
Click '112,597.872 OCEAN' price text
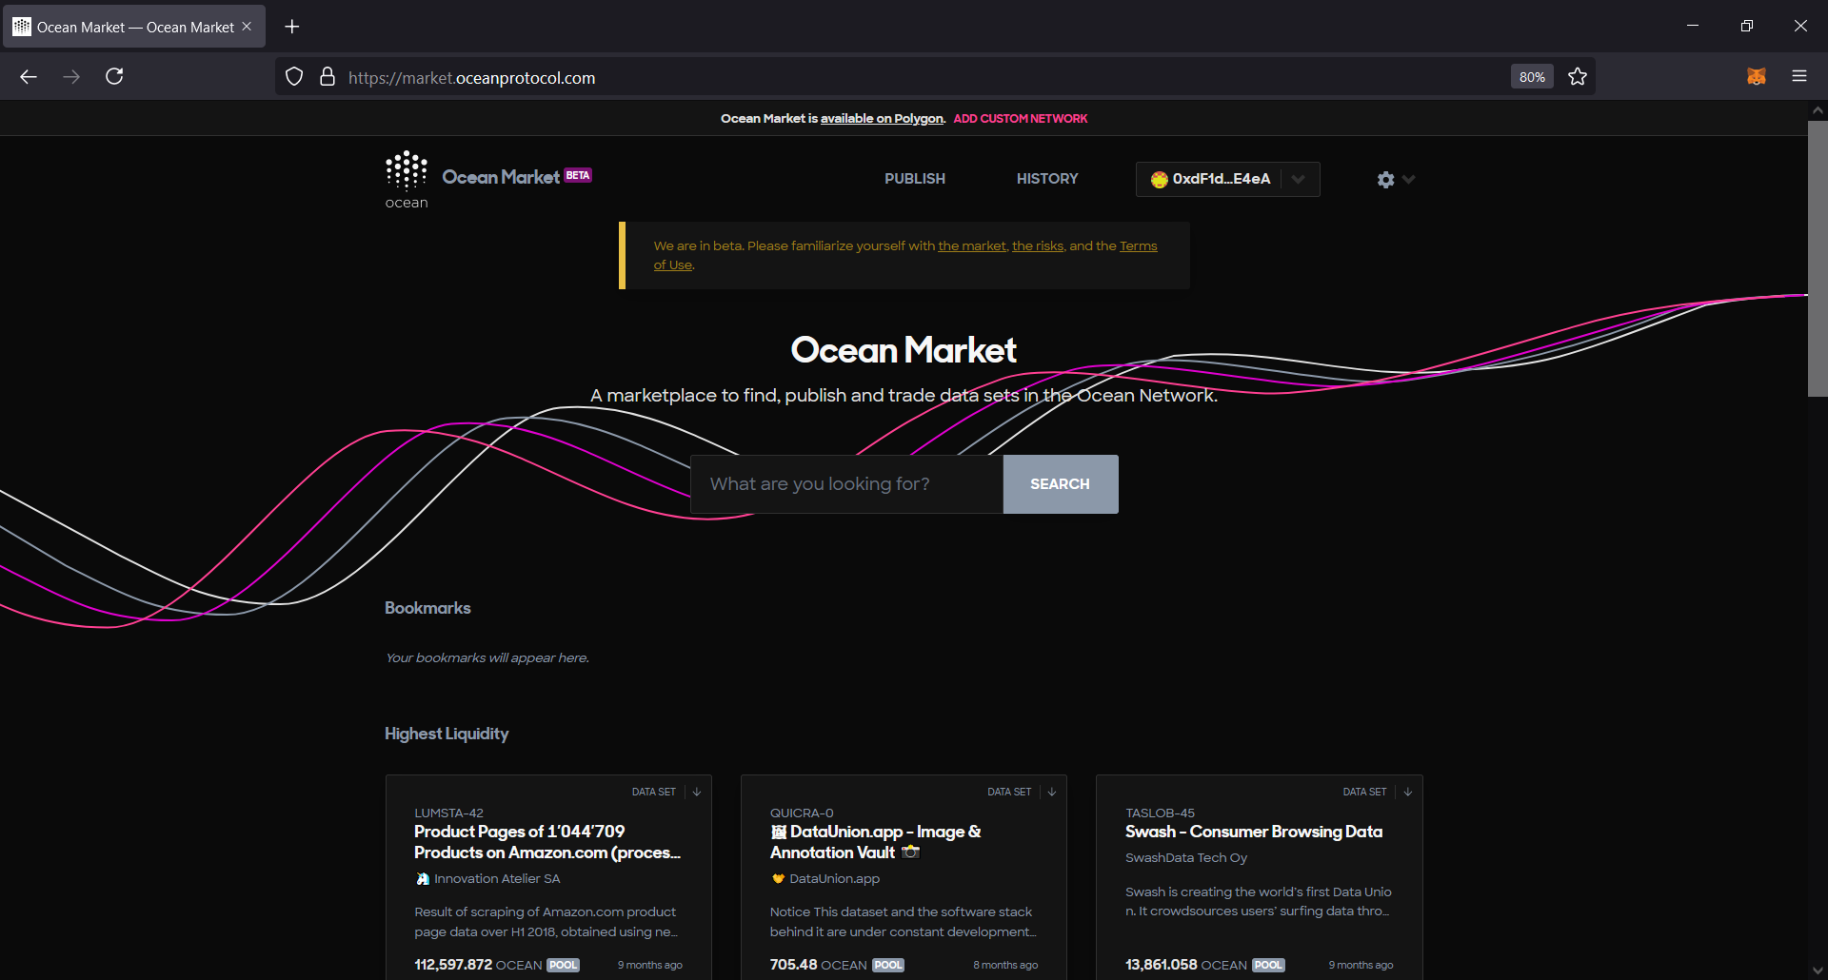coord(478,965)
